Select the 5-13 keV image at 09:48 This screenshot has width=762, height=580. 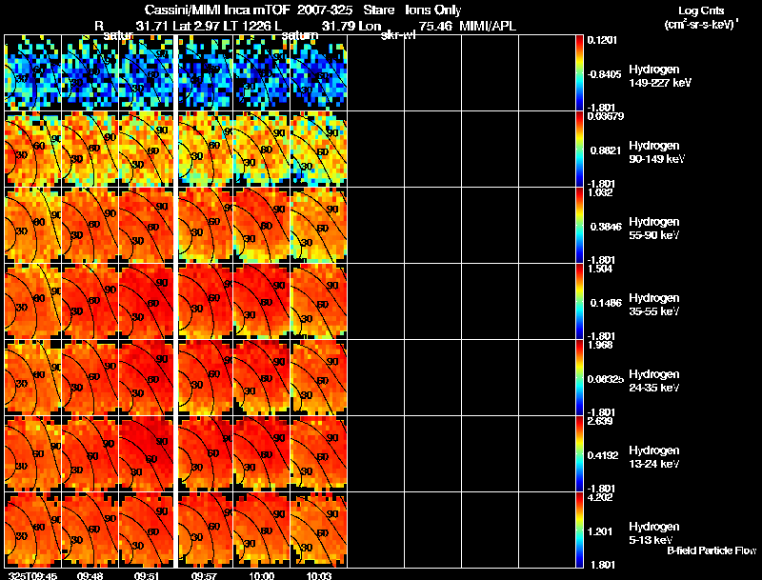pos(90,530)
